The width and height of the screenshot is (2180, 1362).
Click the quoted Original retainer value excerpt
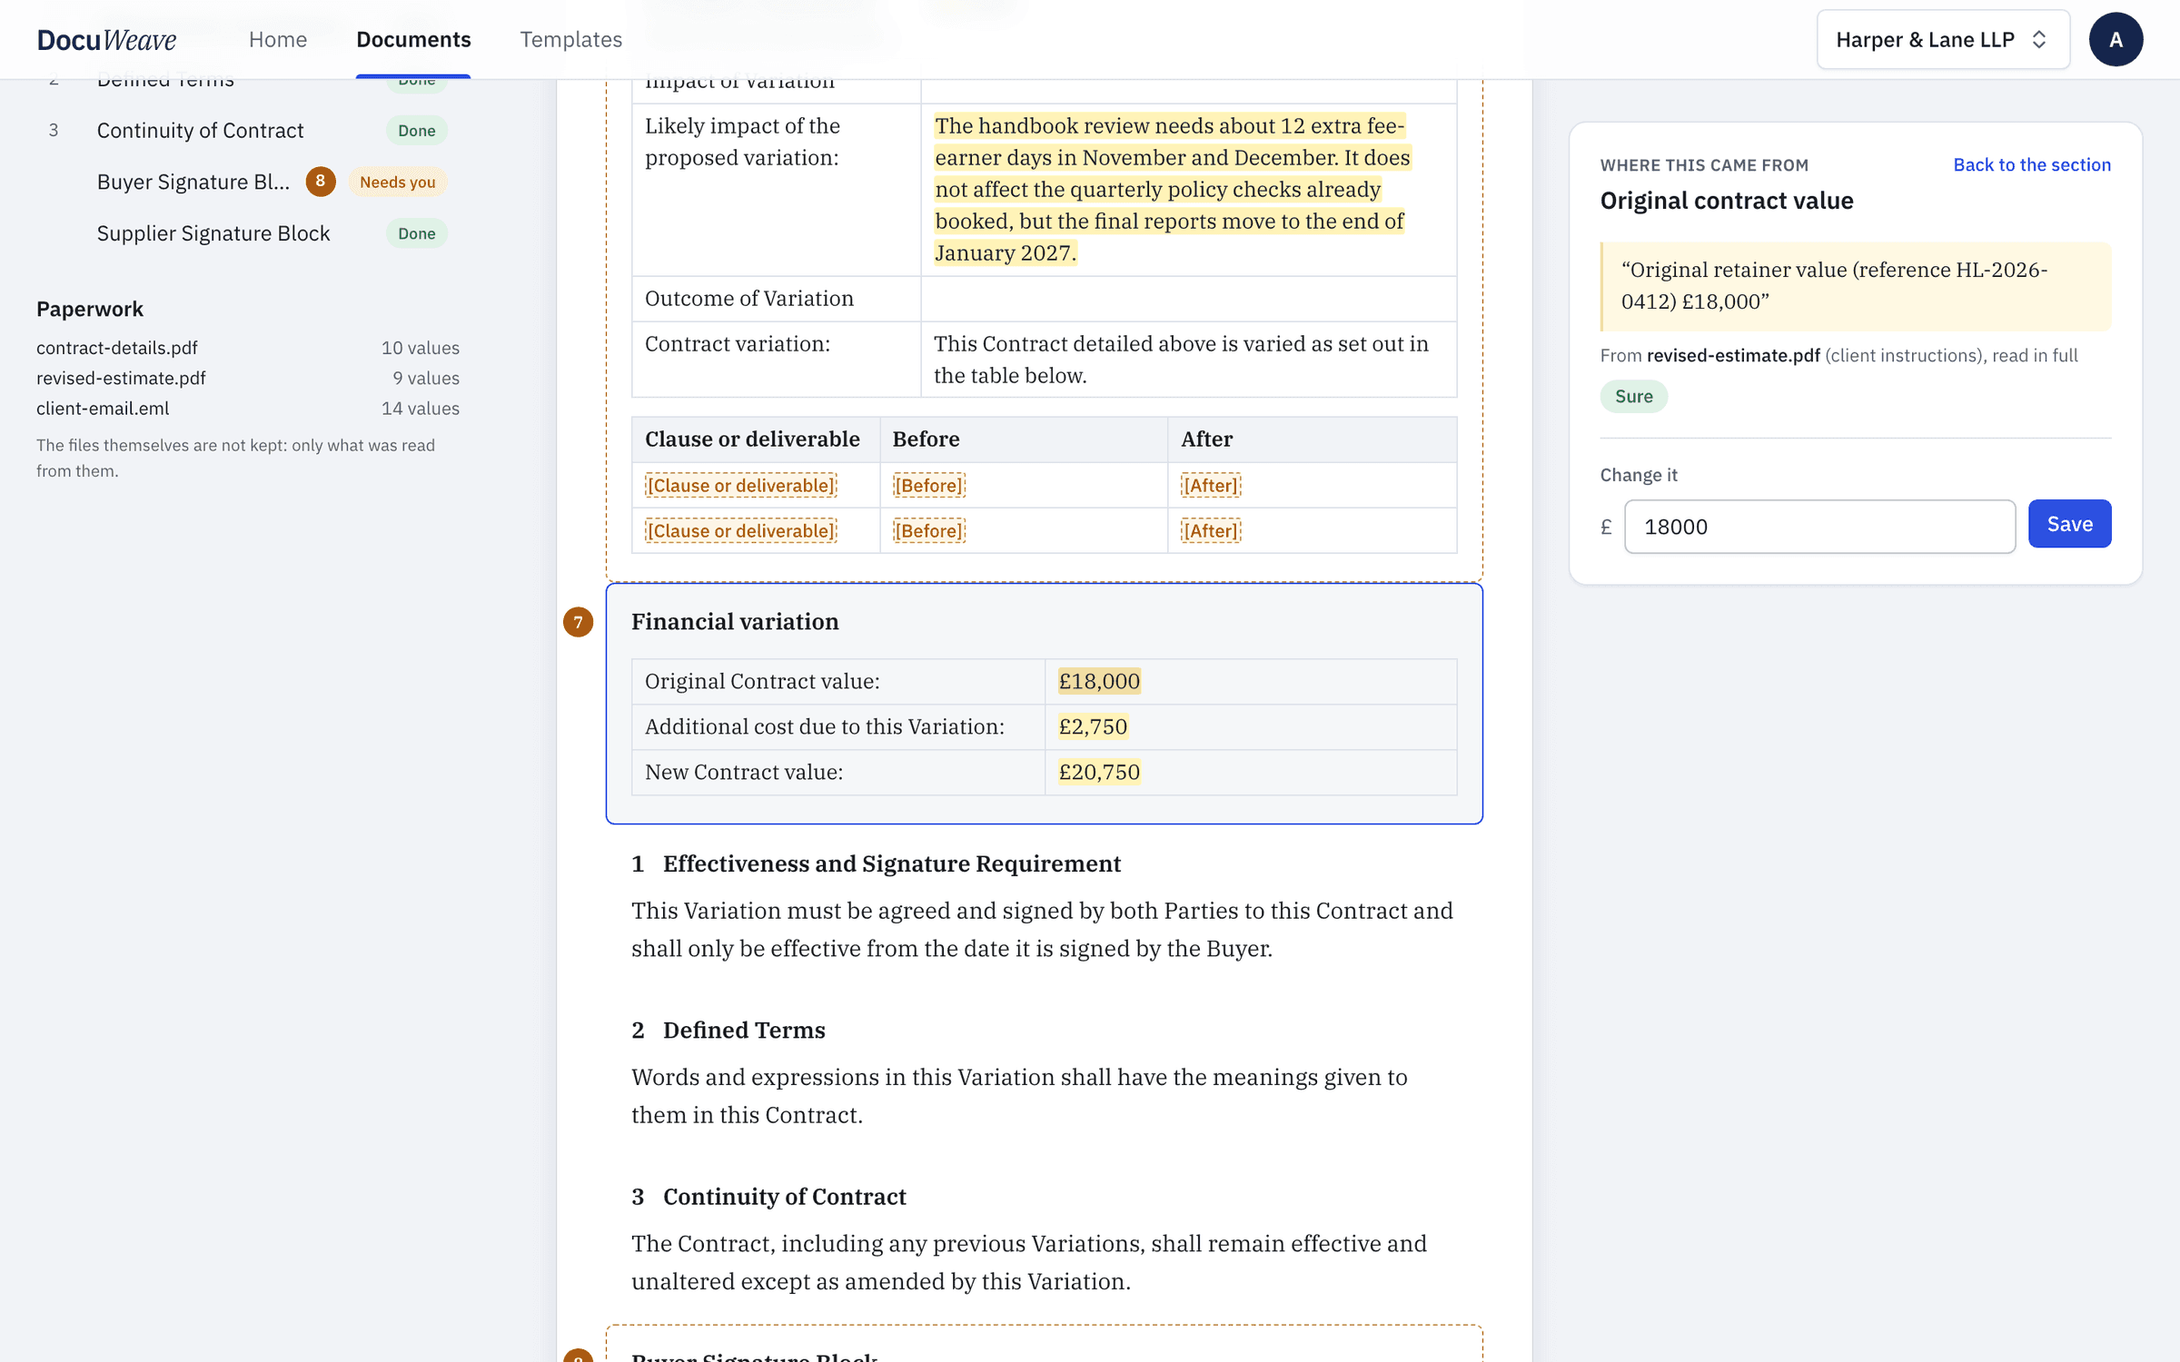pos(1855,286)
